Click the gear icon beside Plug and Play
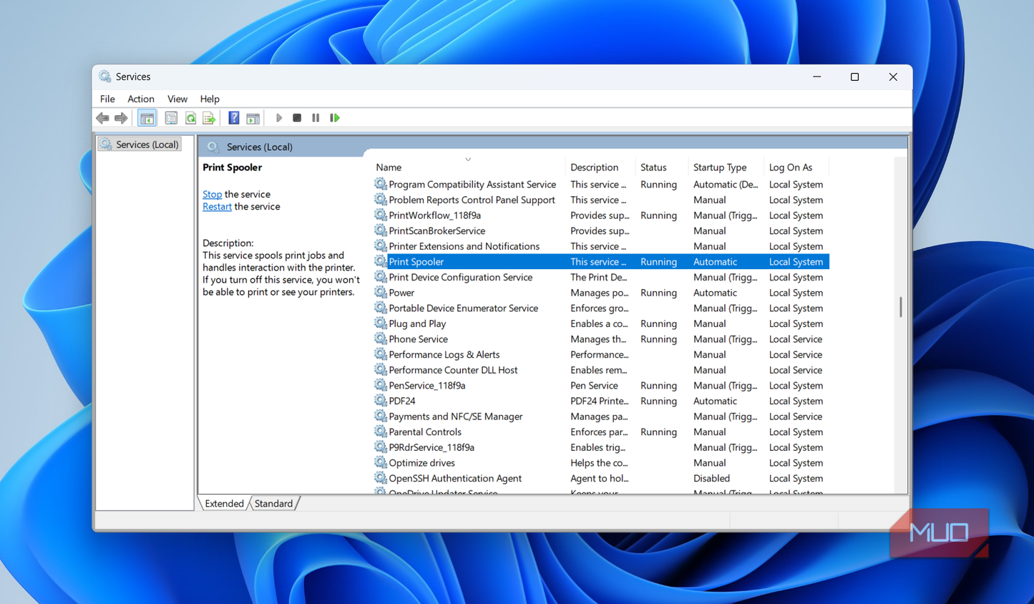This screenshot has width=1034, height=604. [380, 323]
